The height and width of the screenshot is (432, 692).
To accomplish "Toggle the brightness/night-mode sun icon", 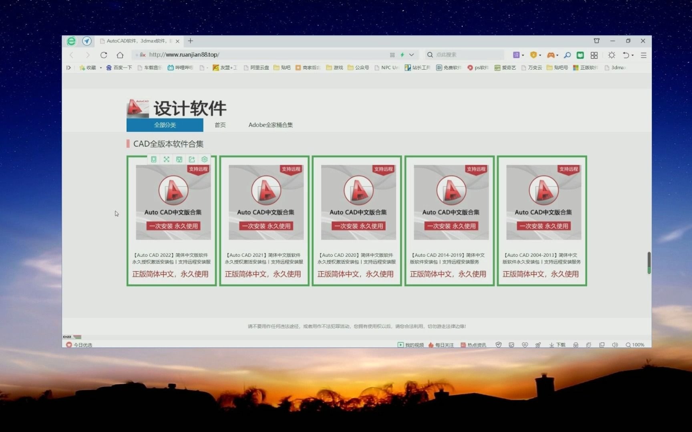I will (x=612, y=55).
